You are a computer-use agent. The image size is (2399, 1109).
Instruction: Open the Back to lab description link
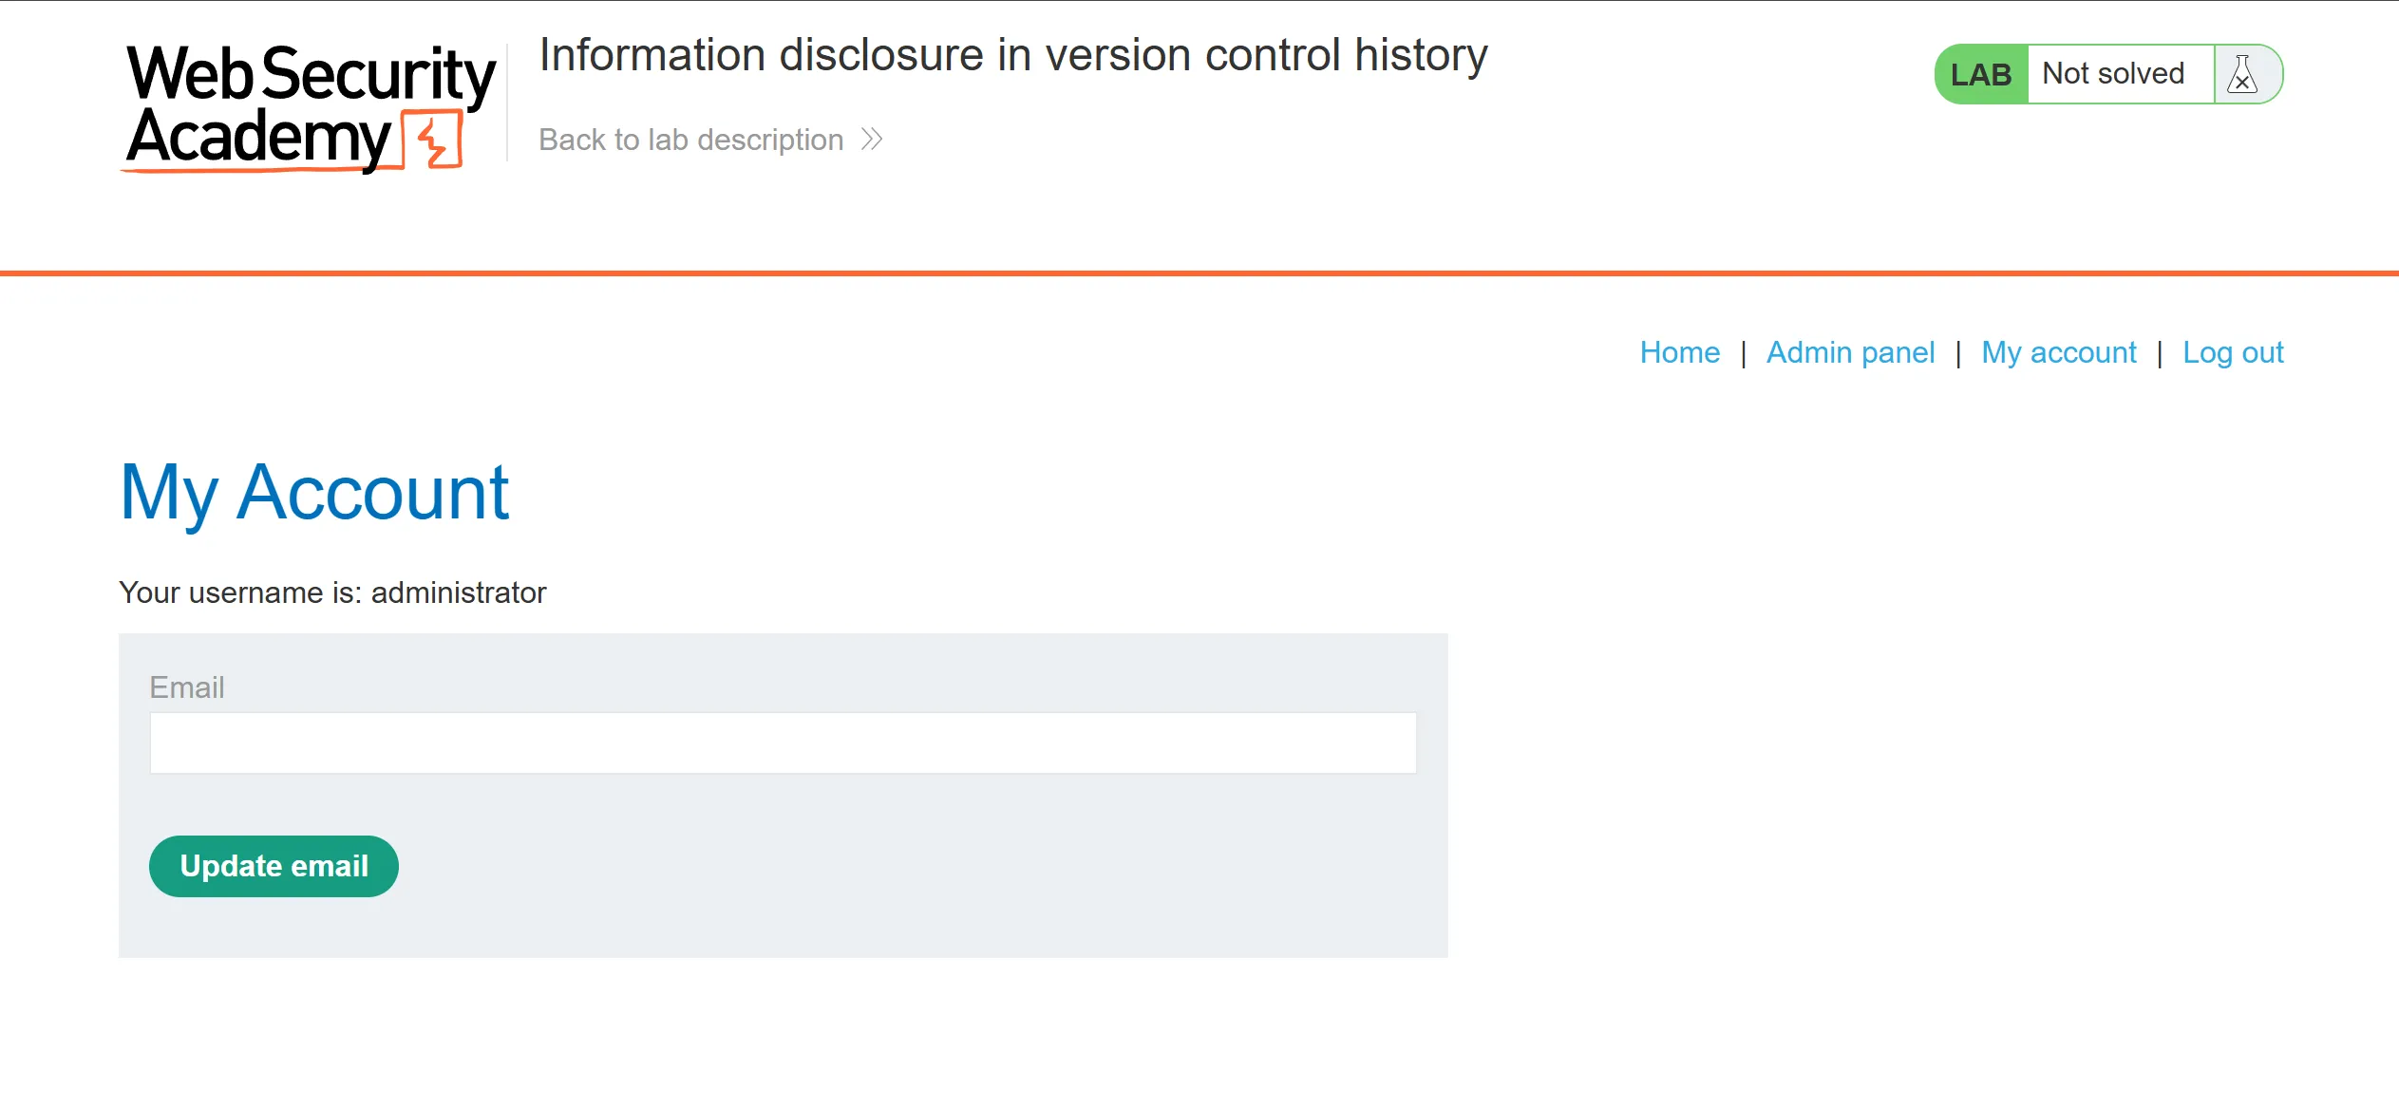click(690, 140)
